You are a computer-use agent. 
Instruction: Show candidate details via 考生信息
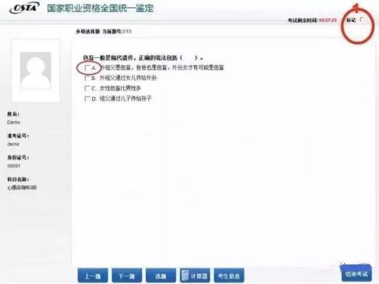coord(229,275)
